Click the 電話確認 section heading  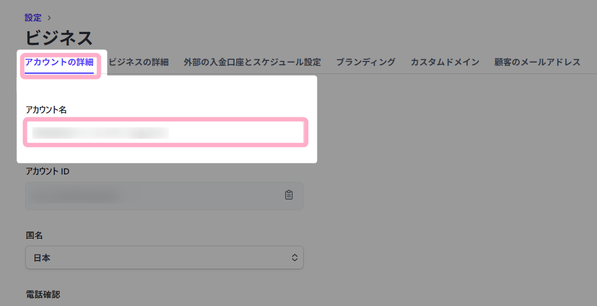[43, 294]
